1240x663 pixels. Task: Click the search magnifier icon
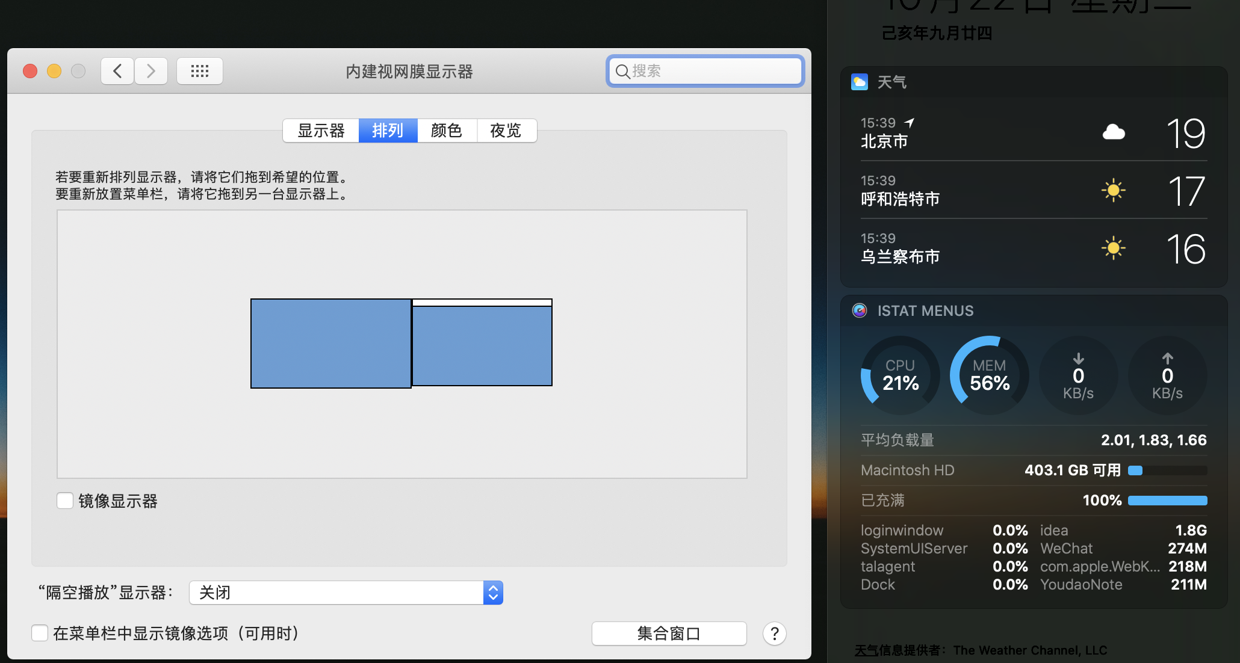coord(622,72)
